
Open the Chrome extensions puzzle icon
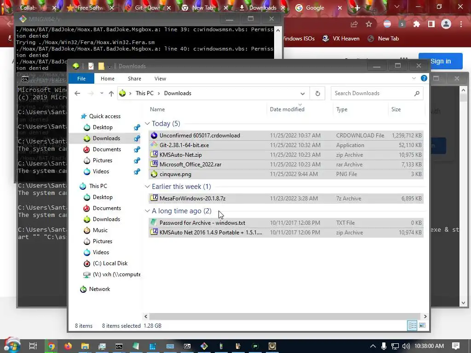point(416,24)
